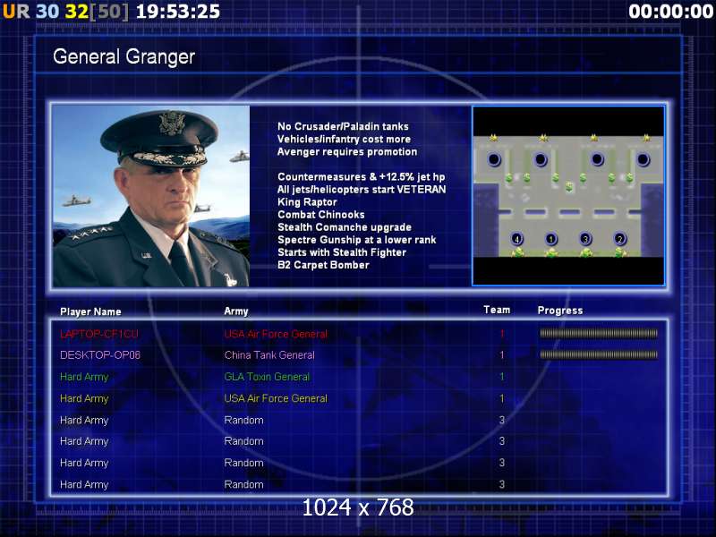Click start position marker 4 on minimap
The width and height of the screenshot is (716, 537).
(x=517, y=239)
